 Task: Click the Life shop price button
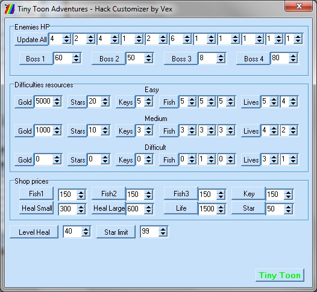pos(181,208)
